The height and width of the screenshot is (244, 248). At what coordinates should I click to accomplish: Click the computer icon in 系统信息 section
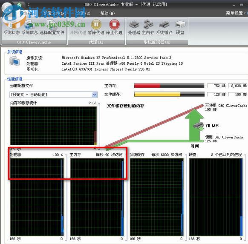coord(14,61)
